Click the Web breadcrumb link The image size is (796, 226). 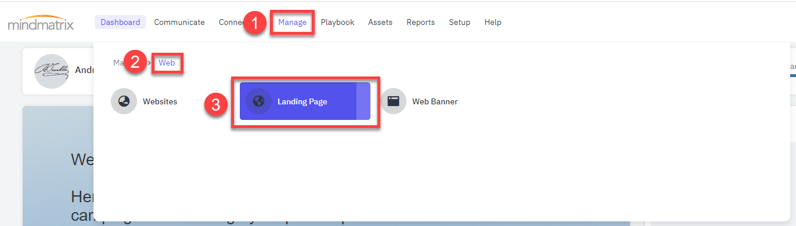click(167, 63)
